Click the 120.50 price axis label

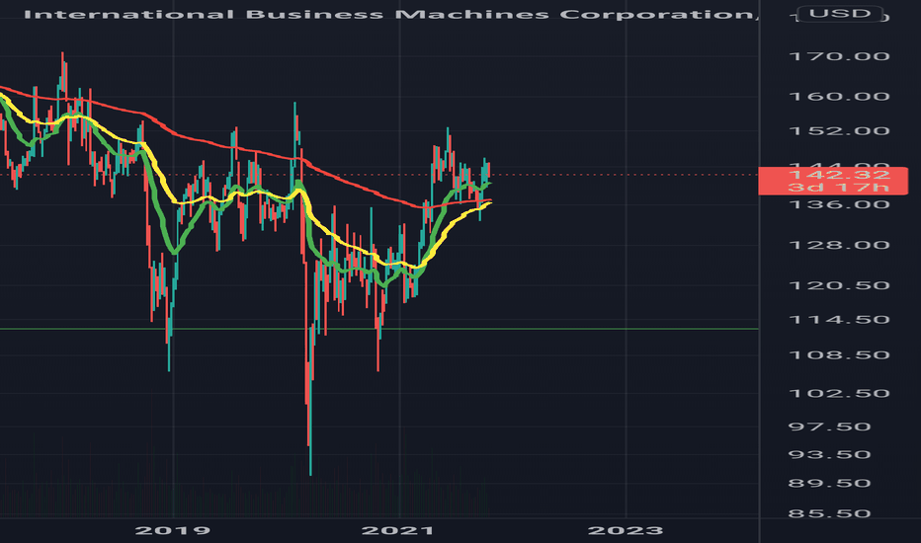839,285
